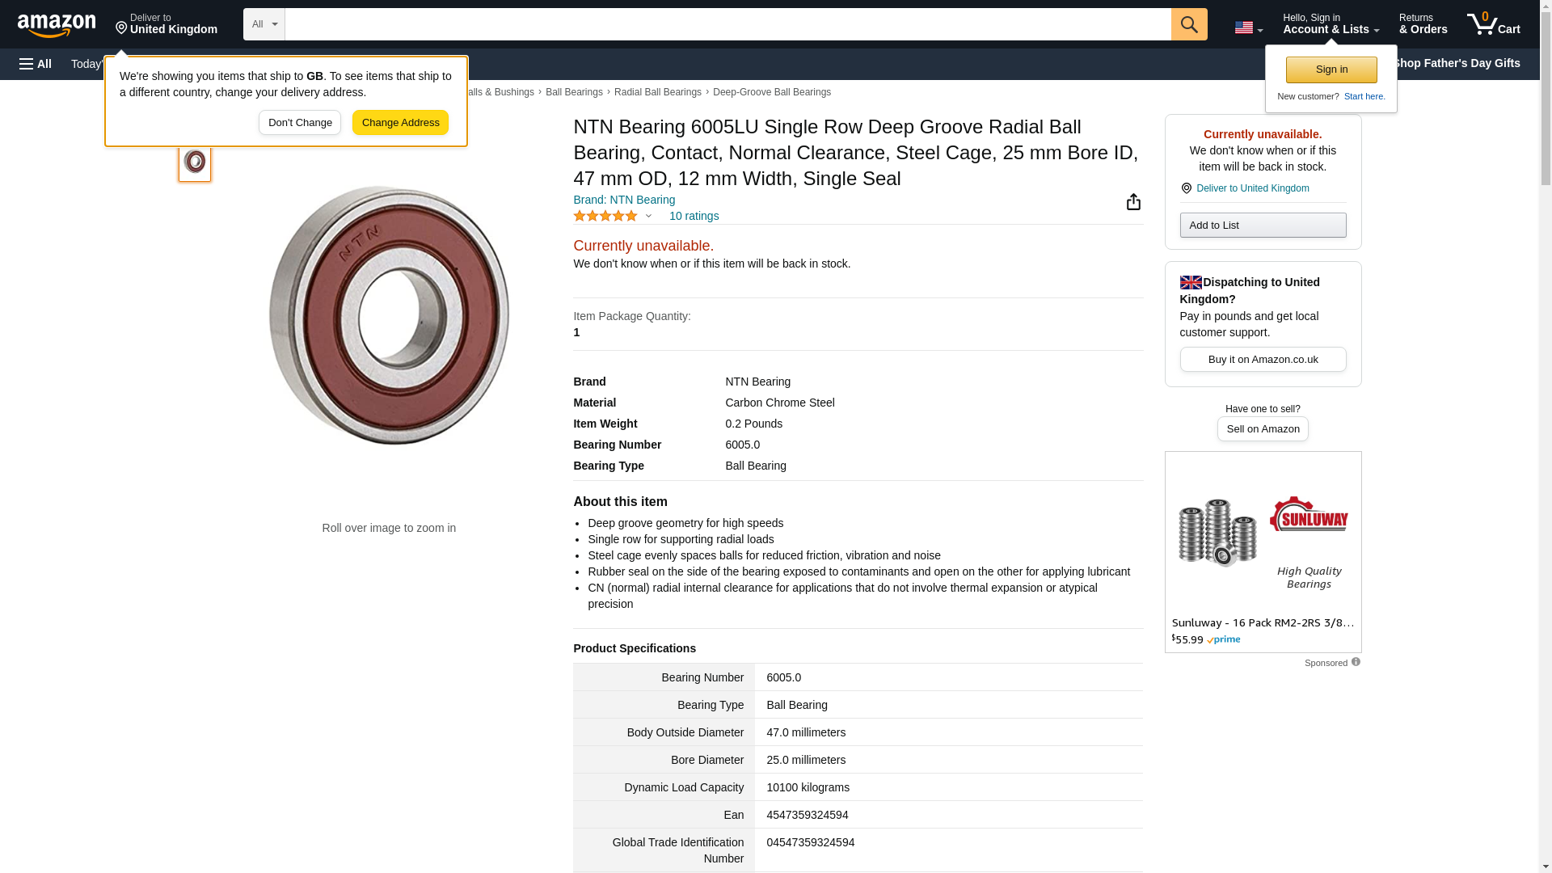Open the cart icon
Screen dimensions: 1552x873
(x=1493, y=24)
